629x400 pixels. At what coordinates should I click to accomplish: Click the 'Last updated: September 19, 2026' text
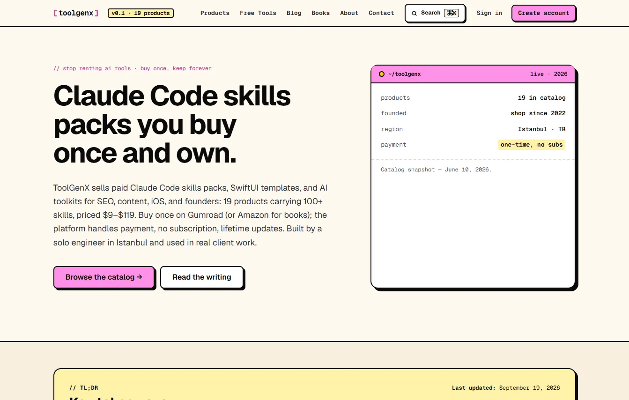point(506,388)
